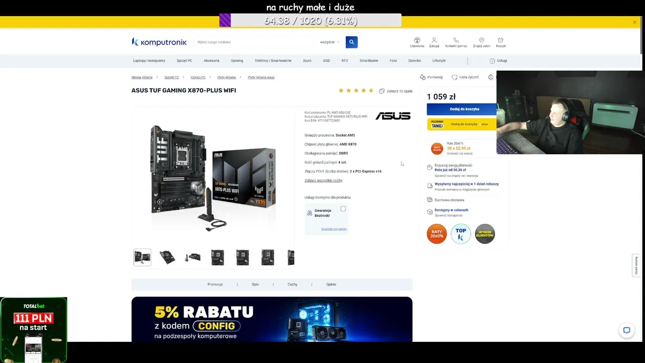
Task: Switch to the Opinie tab
Action: pyautogui.click(x=331, y=284)
